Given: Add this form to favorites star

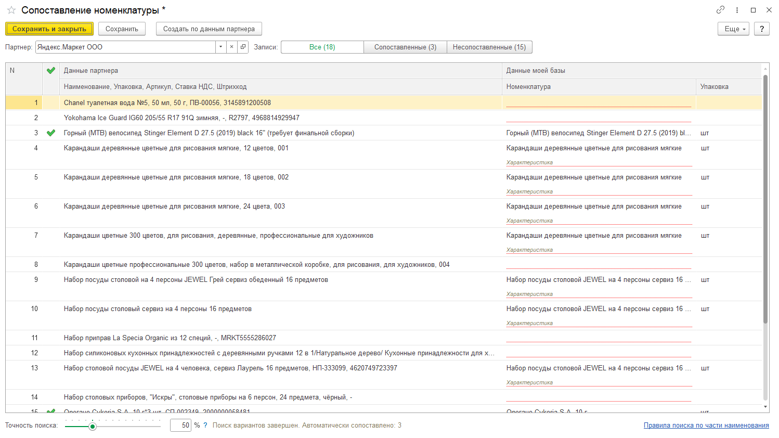Looking at the screenshot, I should [x=11, y=10].
